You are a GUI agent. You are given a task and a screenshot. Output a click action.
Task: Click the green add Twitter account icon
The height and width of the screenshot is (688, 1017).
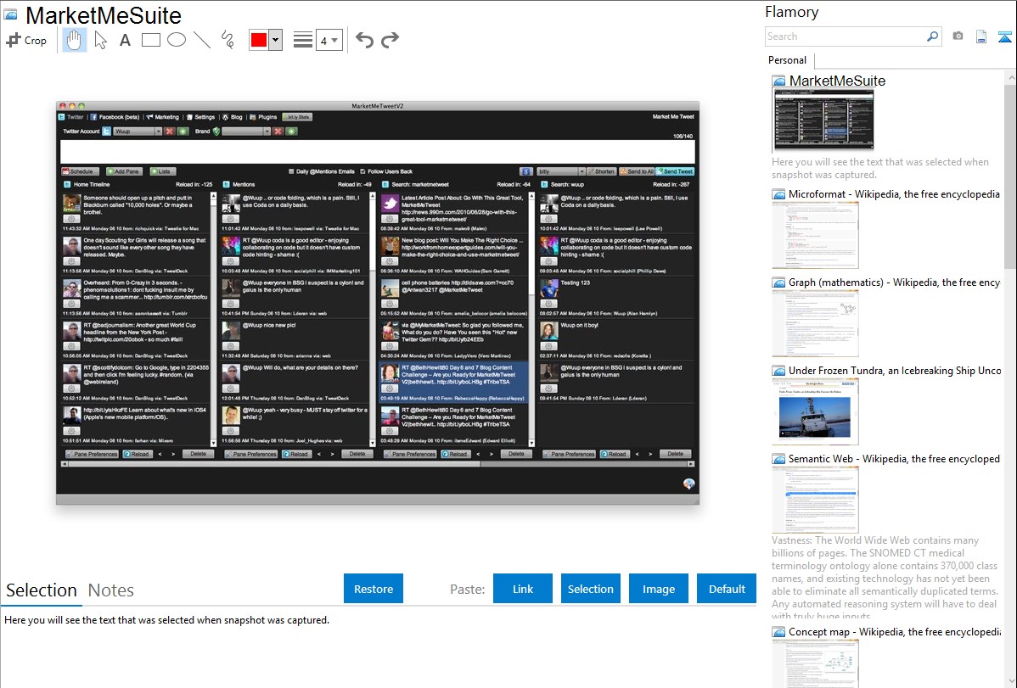point(183,131)
